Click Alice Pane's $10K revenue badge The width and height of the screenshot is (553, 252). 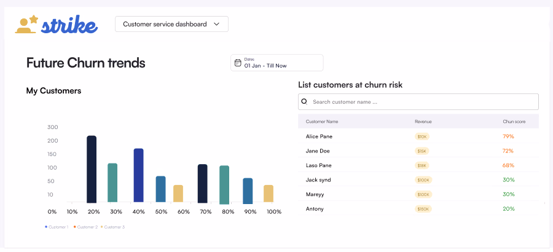click(x=422, y=136)
